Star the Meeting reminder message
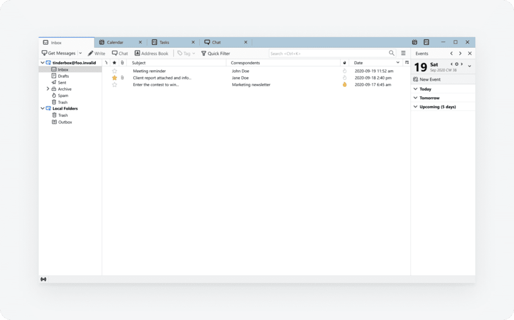 (114, 71)
